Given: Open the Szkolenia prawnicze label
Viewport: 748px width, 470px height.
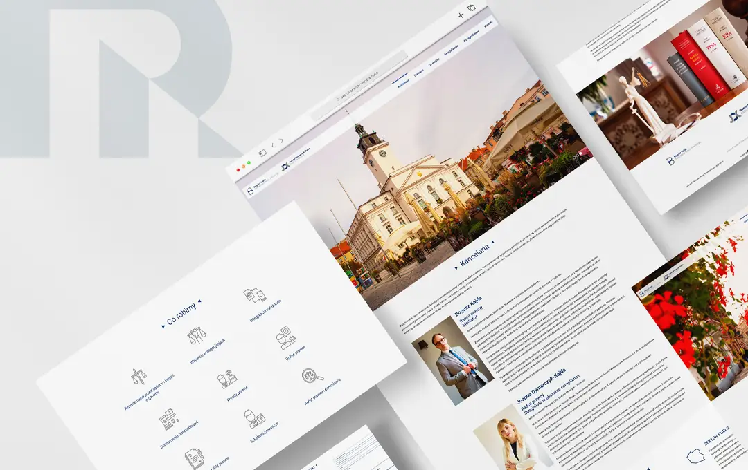Looking at the screenshot, I should (x=265, y=433).
